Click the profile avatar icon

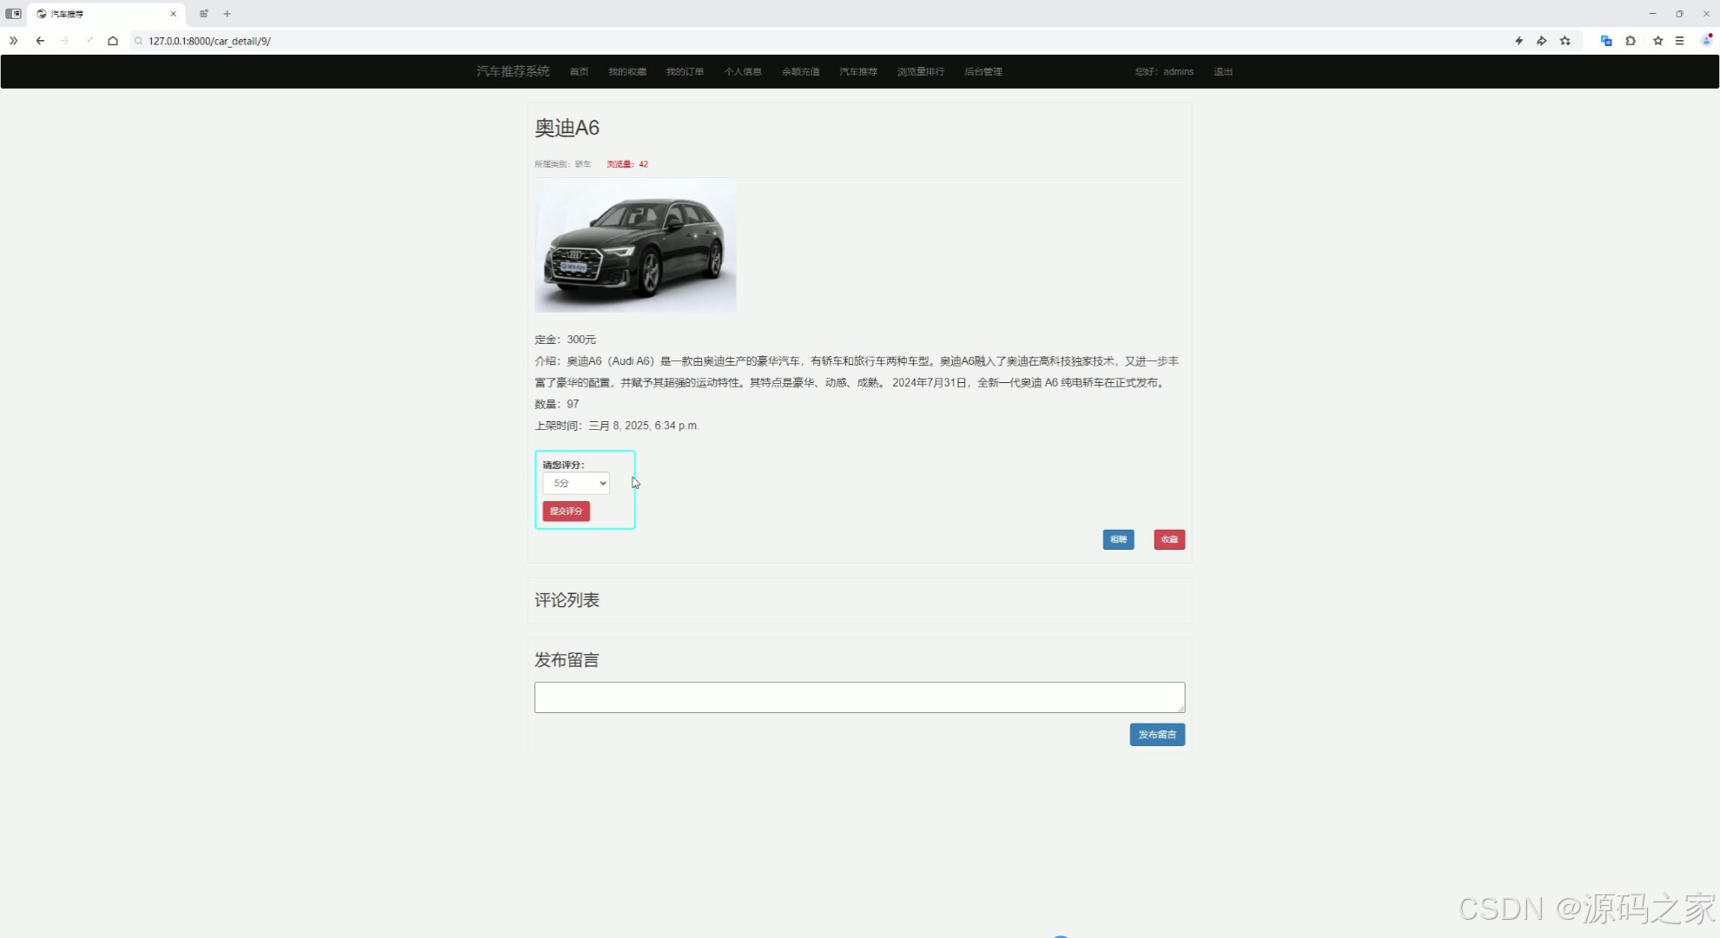[x=1706, y=41]
